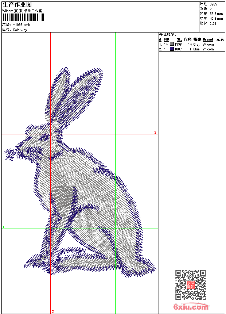This screenshot has height=314, width=226.
Task: Click the Colorway 1 label
Action: pyautogui.click(x=22, y=30)
